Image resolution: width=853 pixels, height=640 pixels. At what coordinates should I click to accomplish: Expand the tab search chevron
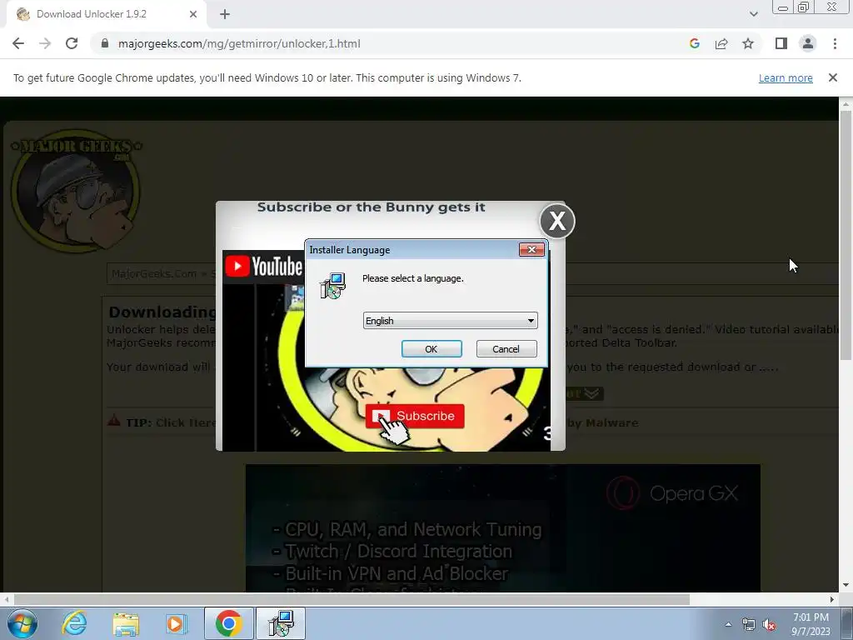(753, 14)
